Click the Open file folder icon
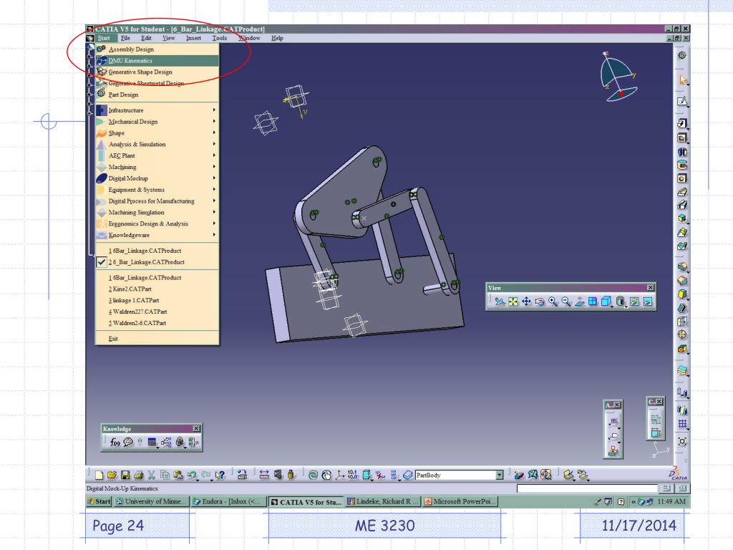Viewport: 733px width, 550px height. tap(112, 476)
